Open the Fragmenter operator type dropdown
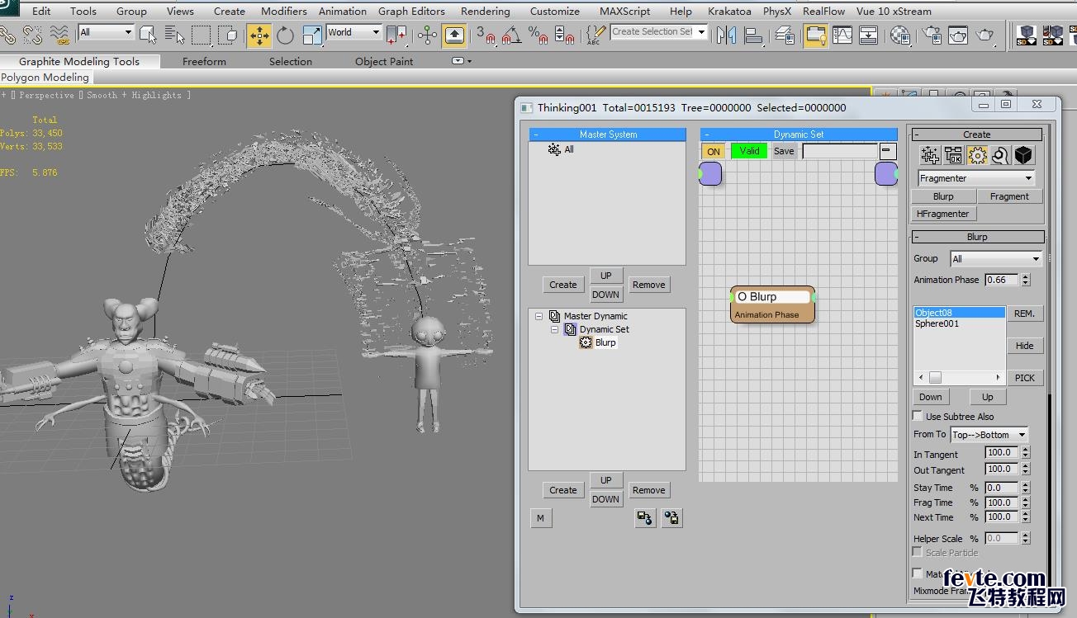The image size is (1077, 618). click(x=976, y=178)
